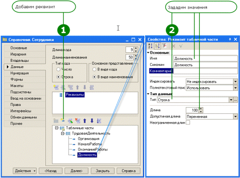Switch to the Подсистемы tab
The width and height of the screenshot is (240, 178).
click(25, 92)
